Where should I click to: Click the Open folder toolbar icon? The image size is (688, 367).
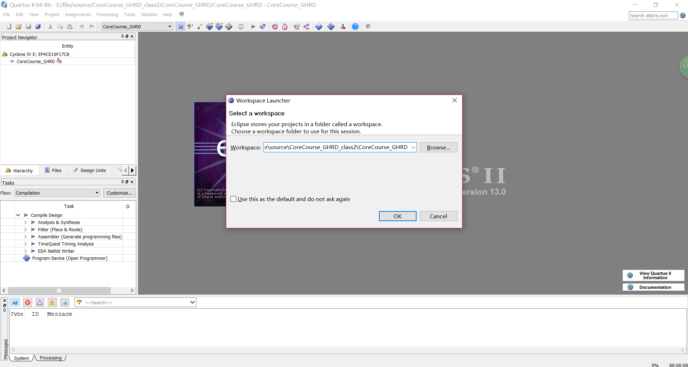click(19, 27)
